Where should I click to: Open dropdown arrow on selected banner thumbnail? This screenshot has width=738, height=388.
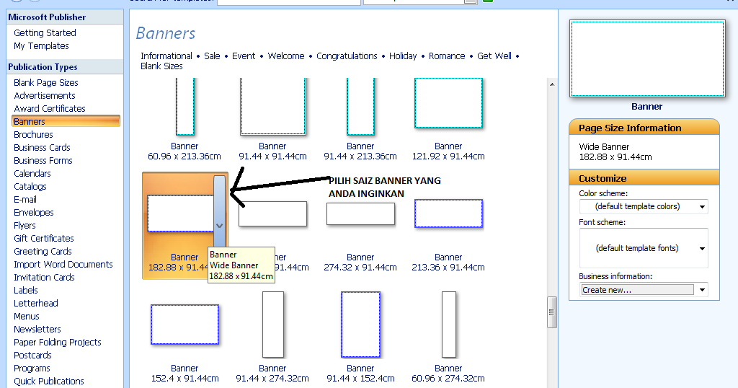point(219,226)
